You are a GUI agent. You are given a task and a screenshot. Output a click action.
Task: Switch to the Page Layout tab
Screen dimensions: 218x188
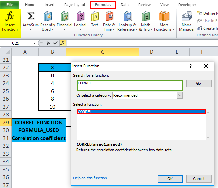pos(74,5)
